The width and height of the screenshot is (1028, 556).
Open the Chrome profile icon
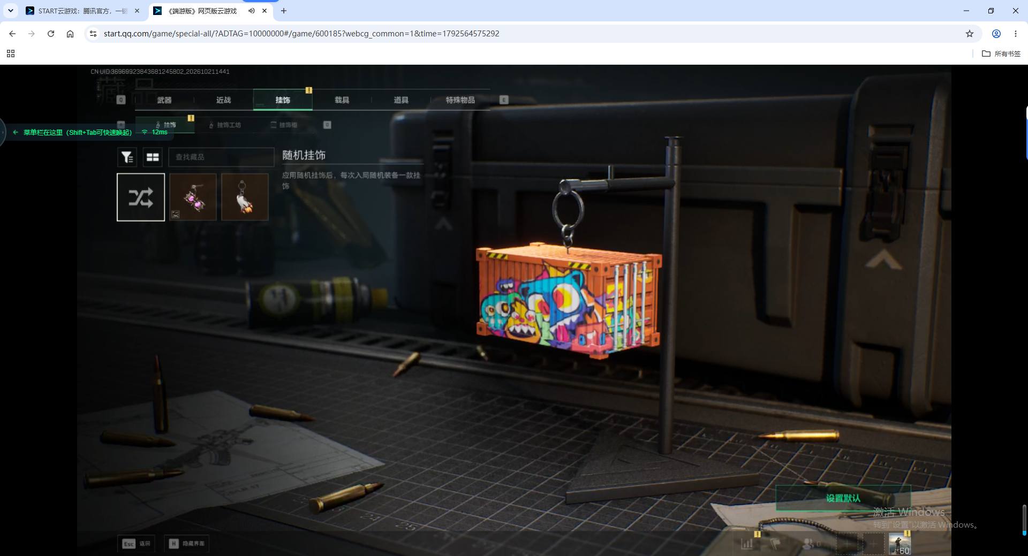(996, 34)
